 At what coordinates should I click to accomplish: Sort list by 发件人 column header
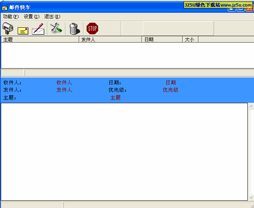110,39
